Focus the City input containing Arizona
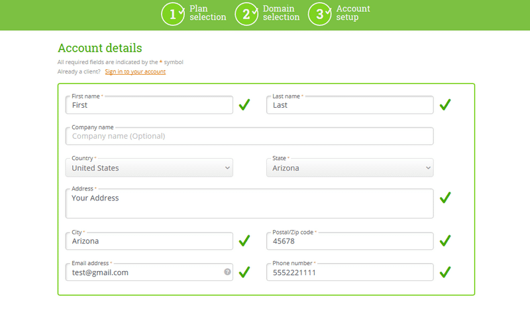Image resolution: width=530 pixels, height=312 pixels. [x=149, y=241]
